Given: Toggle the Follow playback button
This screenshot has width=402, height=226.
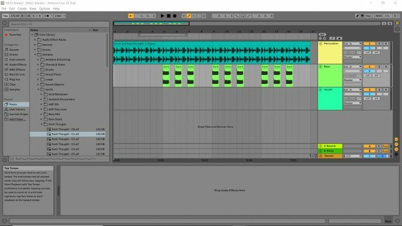Looking at the screenshot, I should tap(131, 16).
